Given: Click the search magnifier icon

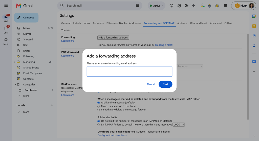Looking at the screenshot, I should 62,6.
